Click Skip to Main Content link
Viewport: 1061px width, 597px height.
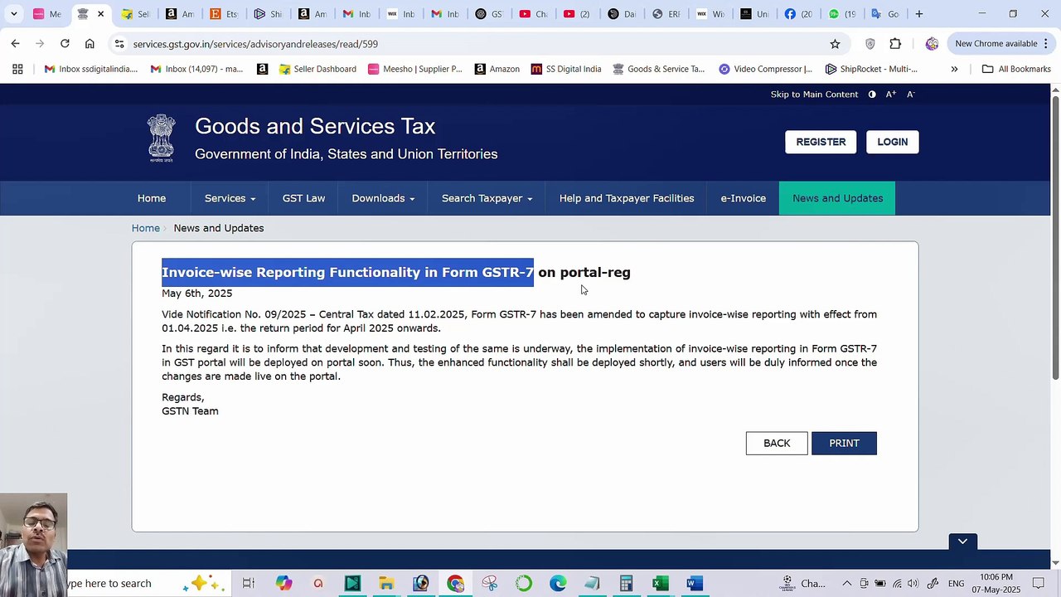tap(814, 95)
